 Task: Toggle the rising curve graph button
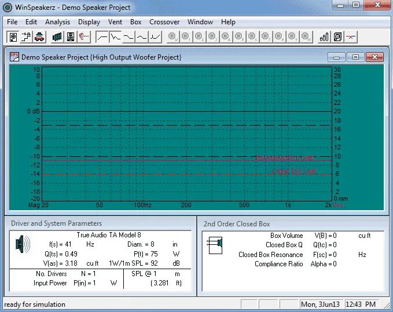(x=155, y=37)
